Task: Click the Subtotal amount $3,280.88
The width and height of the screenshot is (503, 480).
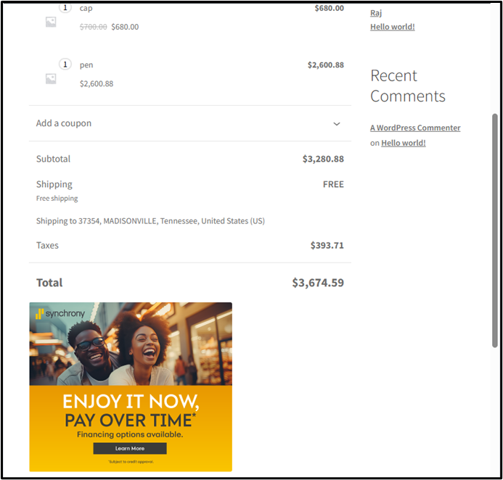Action: (x=323, y=159)
